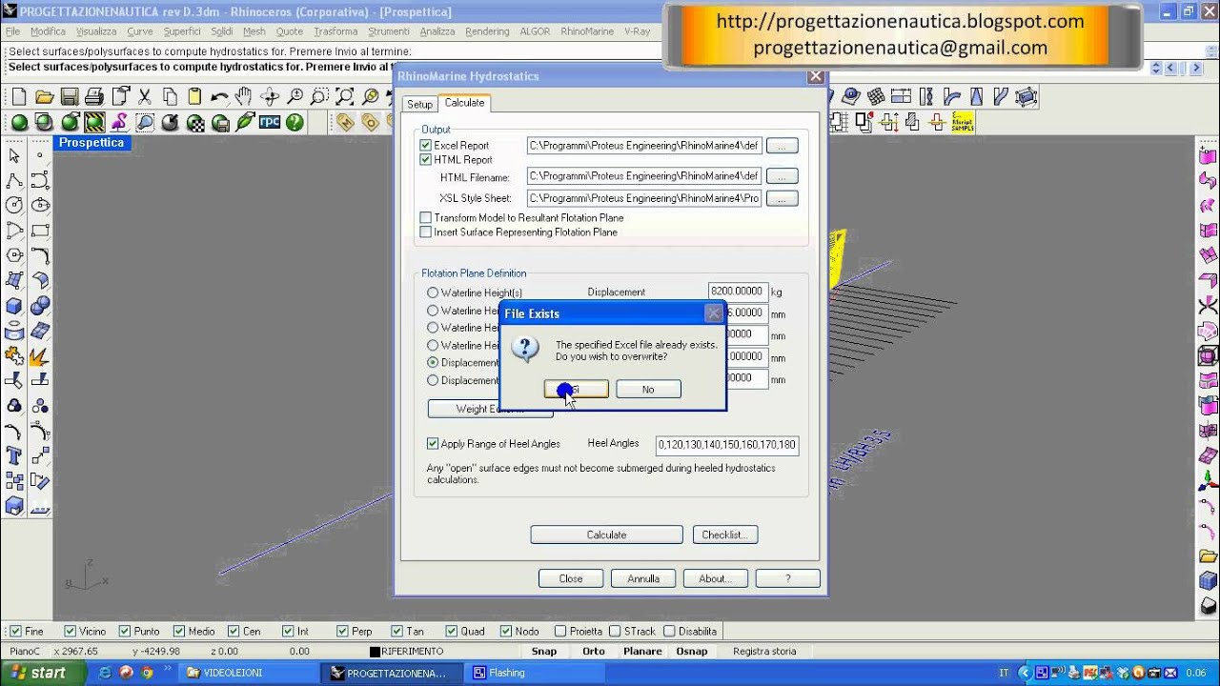Image resolution: width=1220 pixels, height=686 pixels.
Task: Open the Superfici menu
Action: 182,31
